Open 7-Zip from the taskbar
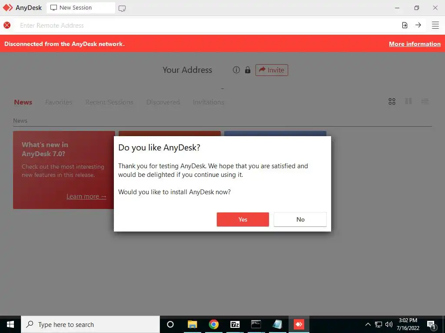Viewport: 445px width, 333px height. [235, 324]
